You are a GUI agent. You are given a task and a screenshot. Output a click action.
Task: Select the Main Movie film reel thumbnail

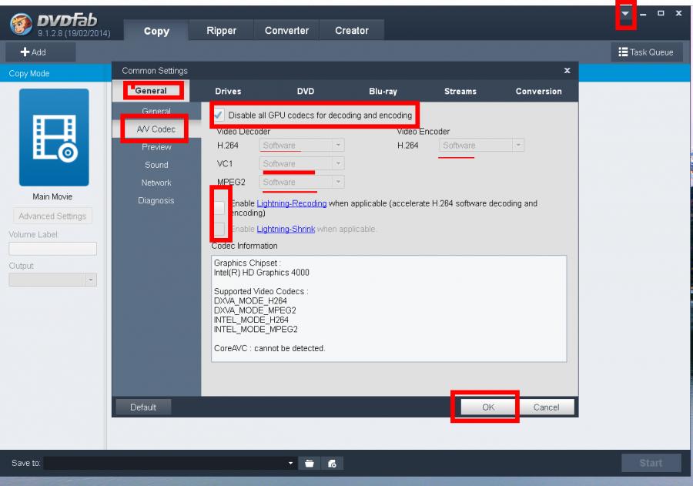54,137
